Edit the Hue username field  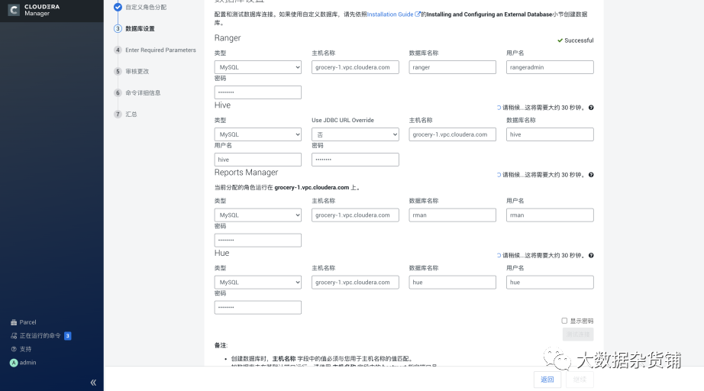(550, 283)
